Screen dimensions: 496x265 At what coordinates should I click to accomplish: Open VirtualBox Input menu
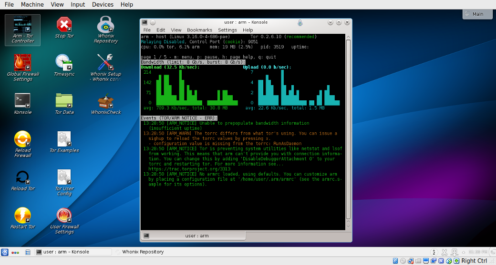tap(78, 4)
